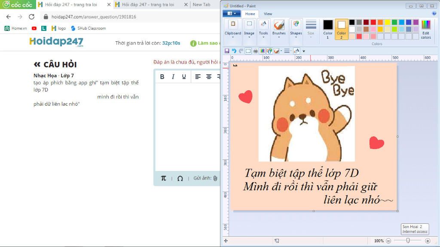440x247 pixels.
Task: Go forward in the browser
Action: pos(20,17)
